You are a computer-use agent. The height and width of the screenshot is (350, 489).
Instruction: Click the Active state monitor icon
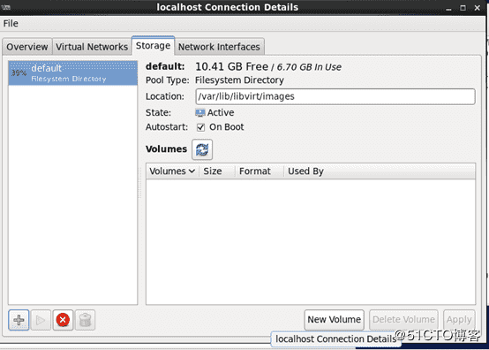(199, 113)
